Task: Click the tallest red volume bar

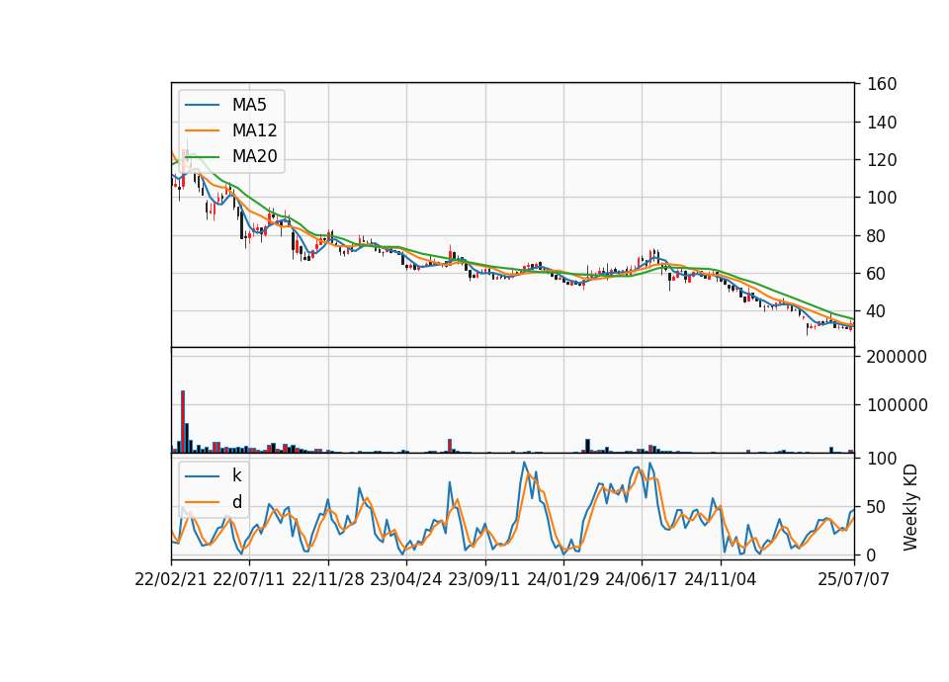Action: tap(183, 422)
